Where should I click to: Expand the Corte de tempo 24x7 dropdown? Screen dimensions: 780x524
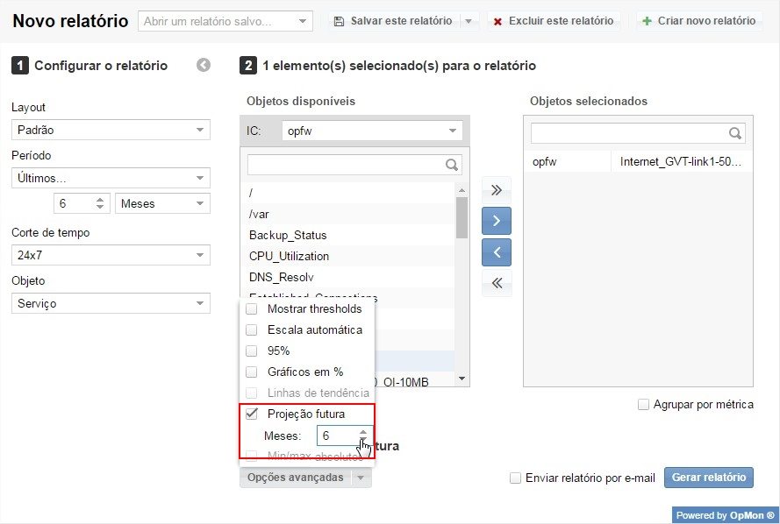coord(111,255)
